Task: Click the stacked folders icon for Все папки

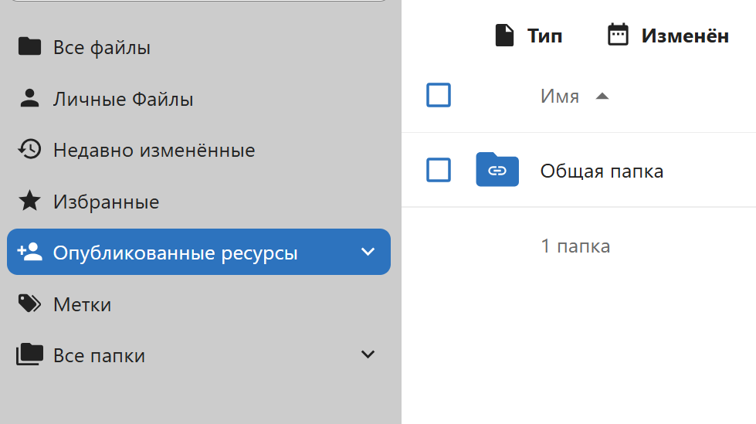Action: [x=29, y=354]
